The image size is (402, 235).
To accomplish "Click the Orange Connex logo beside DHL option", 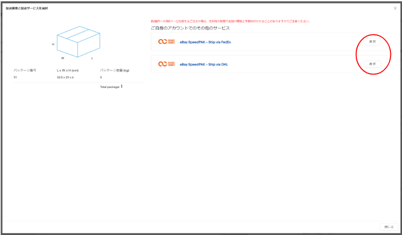I will (166, 64).
